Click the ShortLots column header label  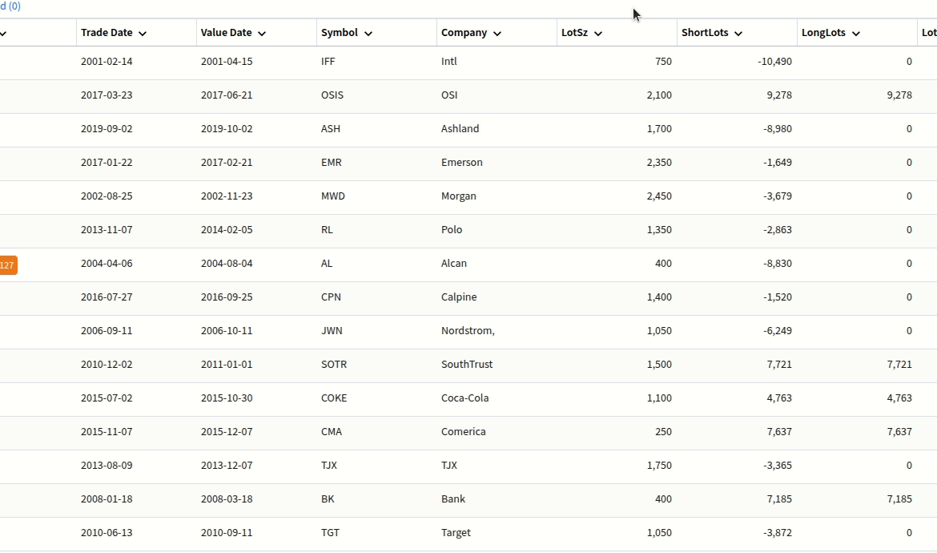click(705, 32)
